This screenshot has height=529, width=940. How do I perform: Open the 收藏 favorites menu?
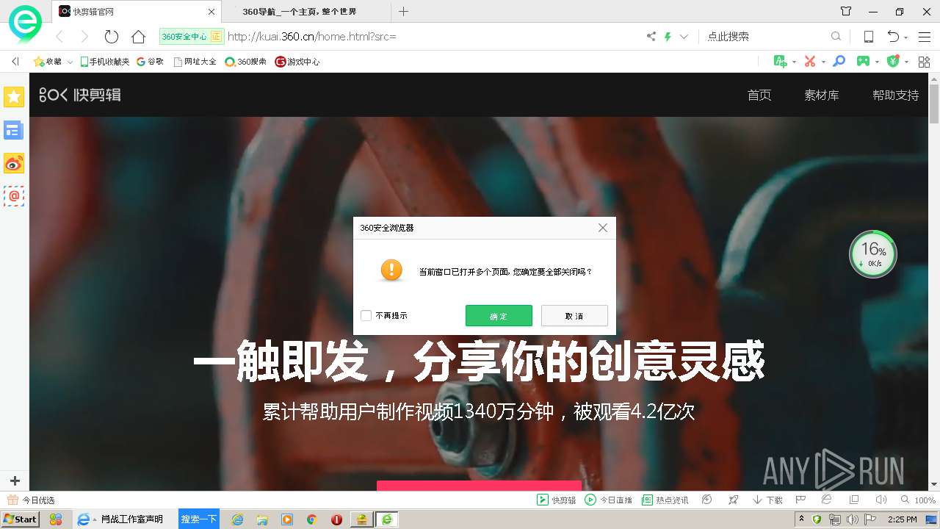coord(48,62)
